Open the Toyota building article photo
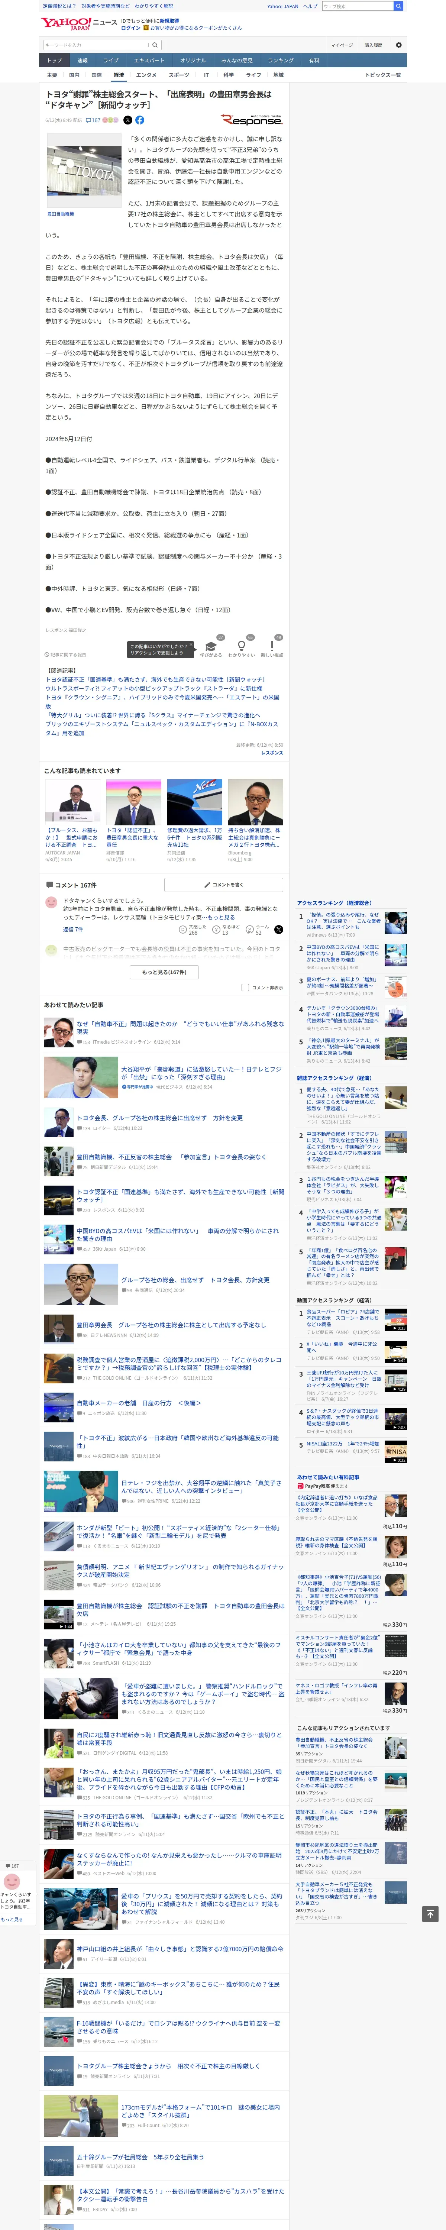This screenshot has width=446, height=2230. click(x=83, y=171)
